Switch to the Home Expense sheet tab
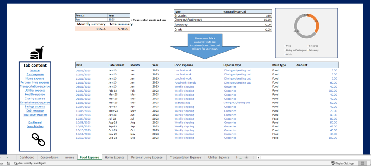The height and width of the screenshot is (166, 371). [x=114, y=157]
